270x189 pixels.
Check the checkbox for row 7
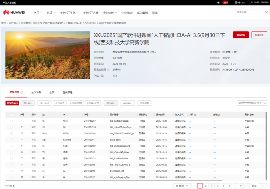[x=11, y=158]
